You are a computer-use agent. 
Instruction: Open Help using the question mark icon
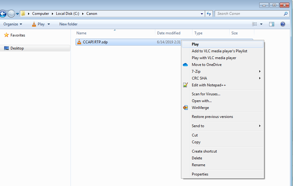coord(282,24)
